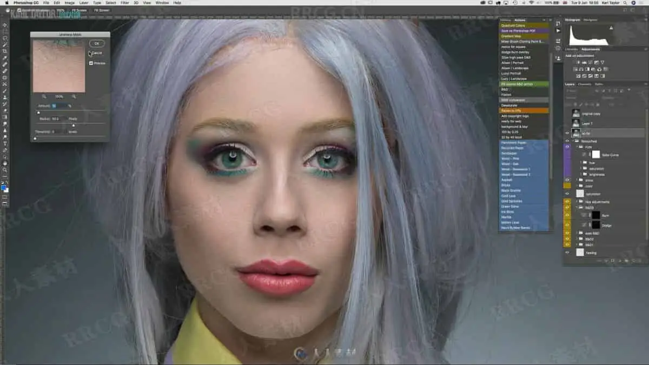
Task: Run the 'Resize to fifty' action
Action: coord(524,110)
